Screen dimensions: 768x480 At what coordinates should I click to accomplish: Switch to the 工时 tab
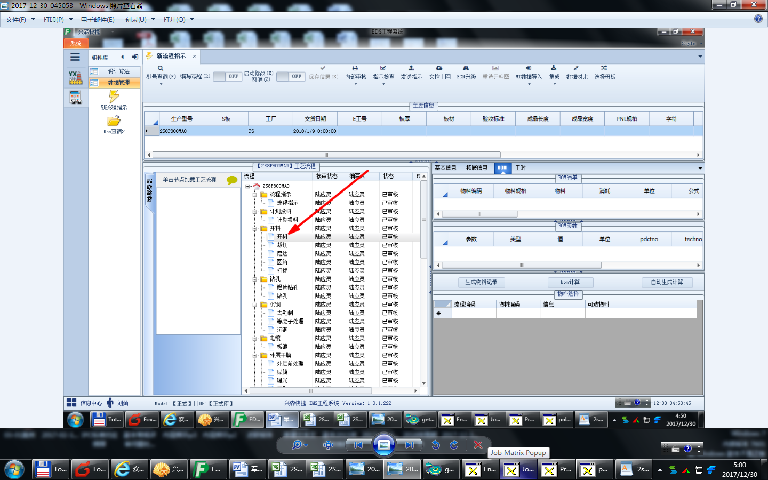point(521,167)
